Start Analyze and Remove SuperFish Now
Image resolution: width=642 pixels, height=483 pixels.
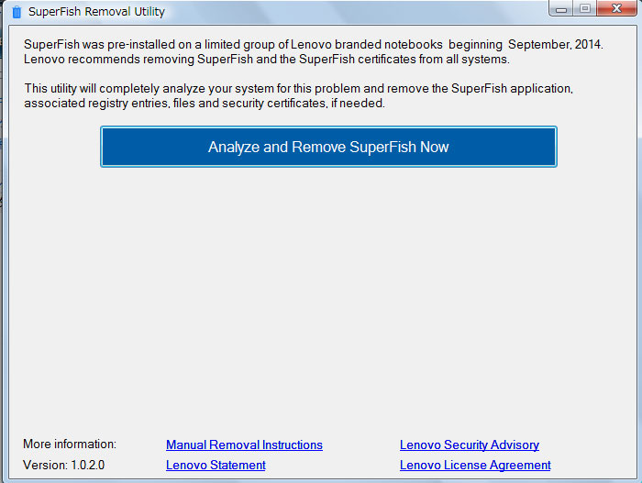tap(328, 147)
